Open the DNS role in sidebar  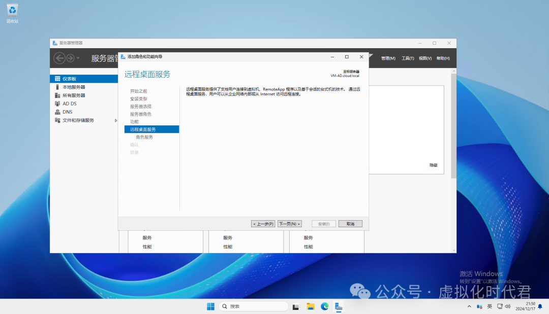click(x=67, y=112)
